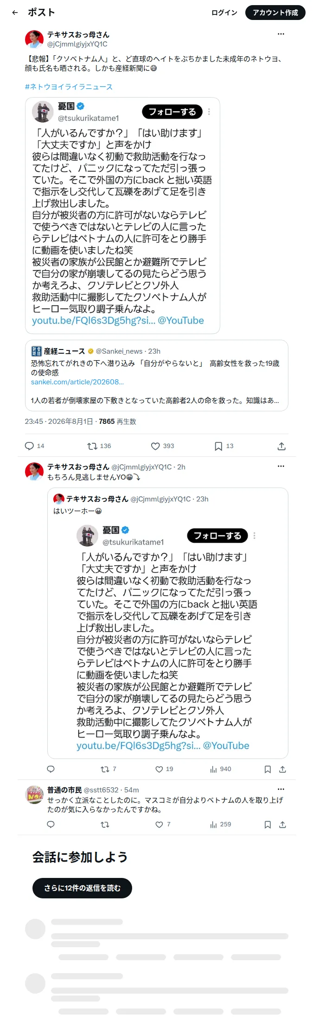313x1022 pixels.
Task: Click the ログイン link
Action: click(224, 13)
